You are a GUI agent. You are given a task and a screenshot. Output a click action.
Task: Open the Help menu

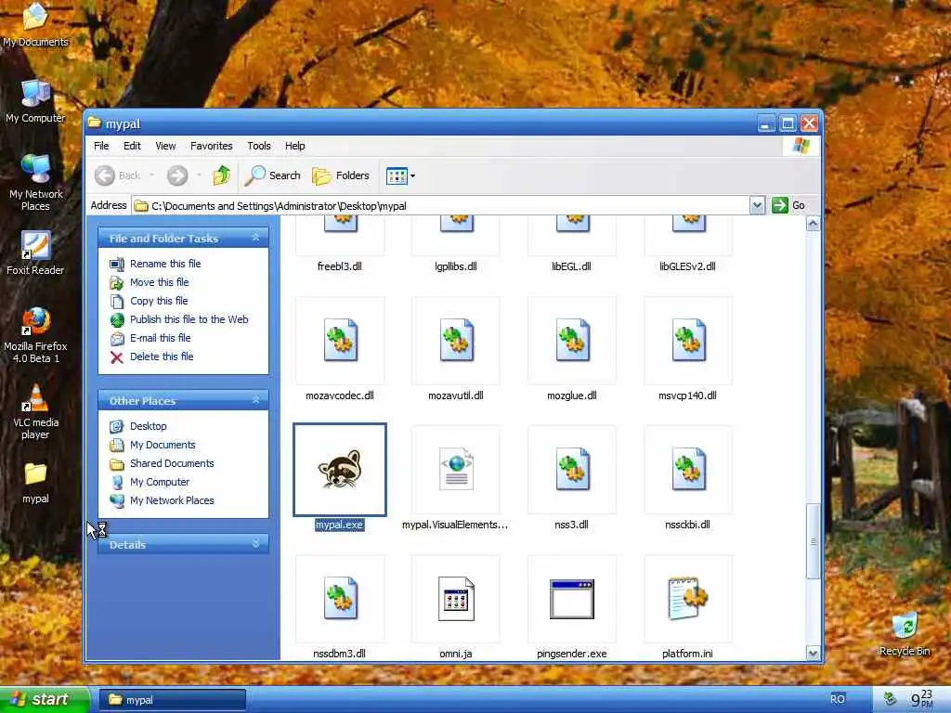coord(294,146)
